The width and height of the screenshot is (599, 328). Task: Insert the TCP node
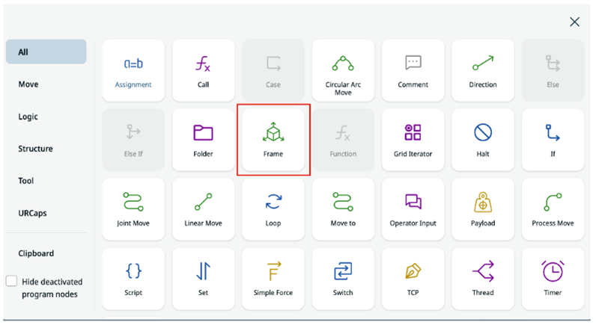413,278
